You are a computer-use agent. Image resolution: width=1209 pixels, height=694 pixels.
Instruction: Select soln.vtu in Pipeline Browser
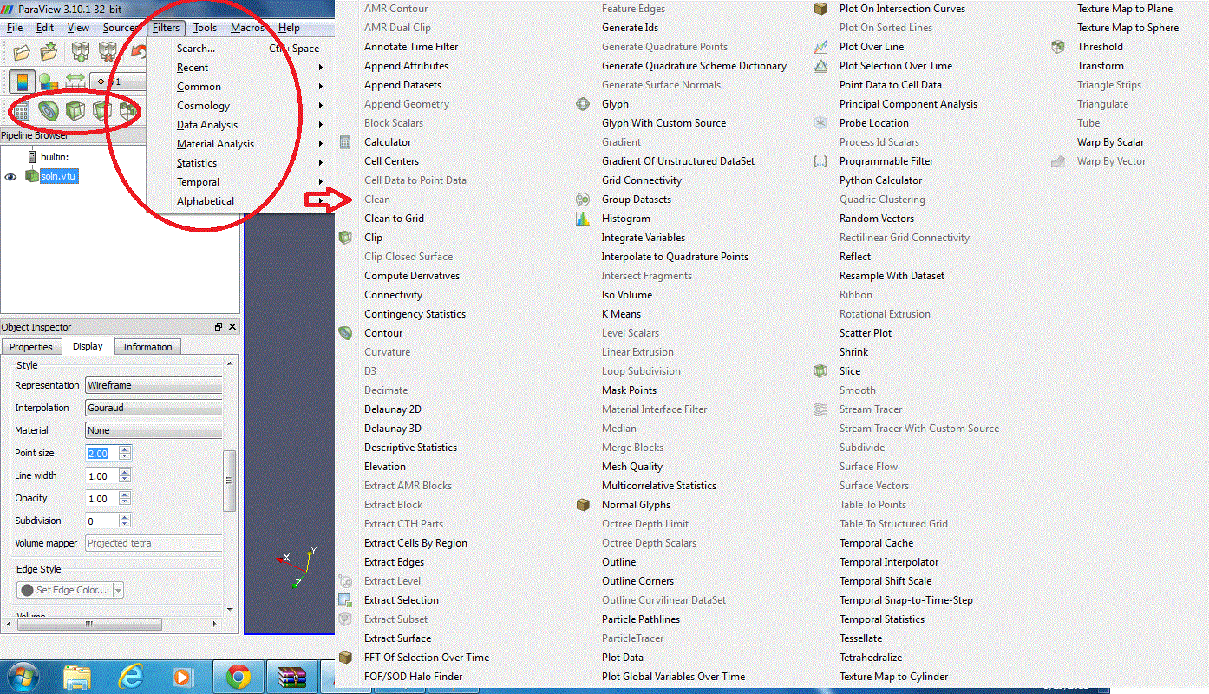tap(59, 176)
